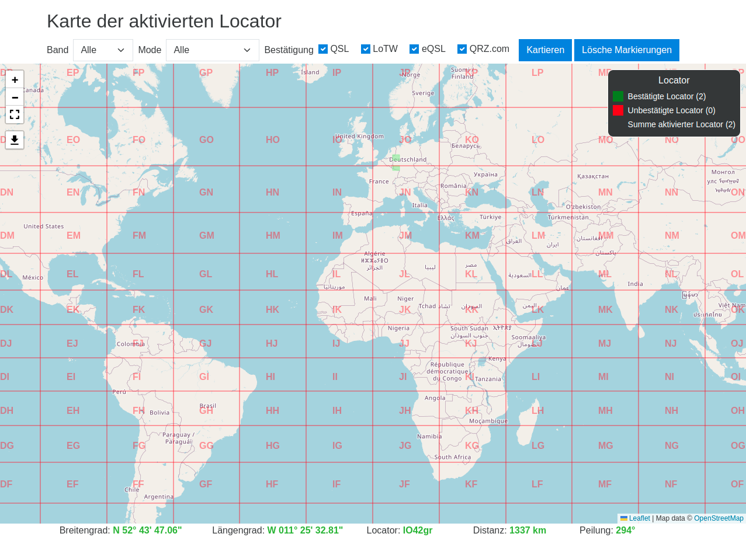Zoom in on the map
Screen dimensions: 746x537
[15, 80]
